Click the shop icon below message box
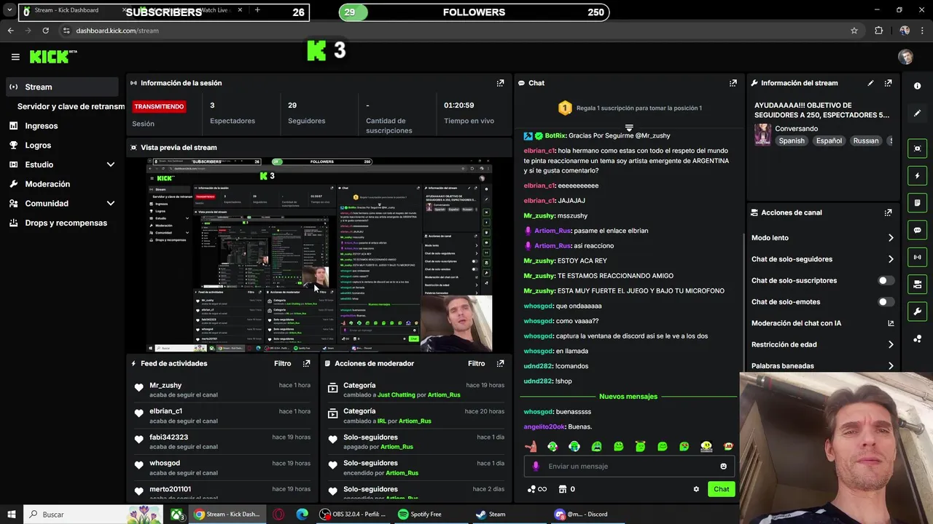933x524 pixels. (x=562, y=489)
